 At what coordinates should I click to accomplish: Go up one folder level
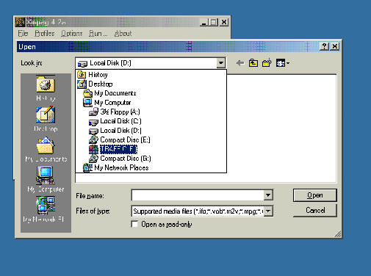click(253, 63)
